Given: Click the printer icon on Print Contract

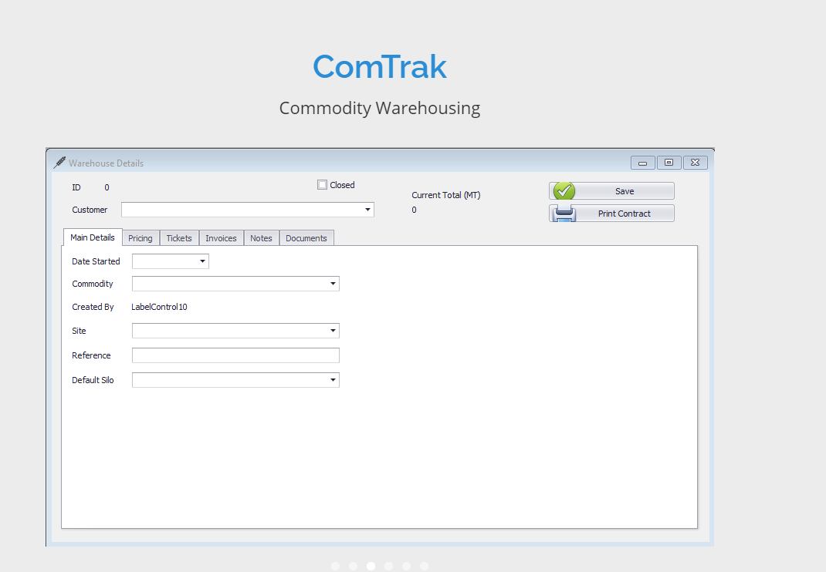Looking at the screenshot, I should (564, 214).
